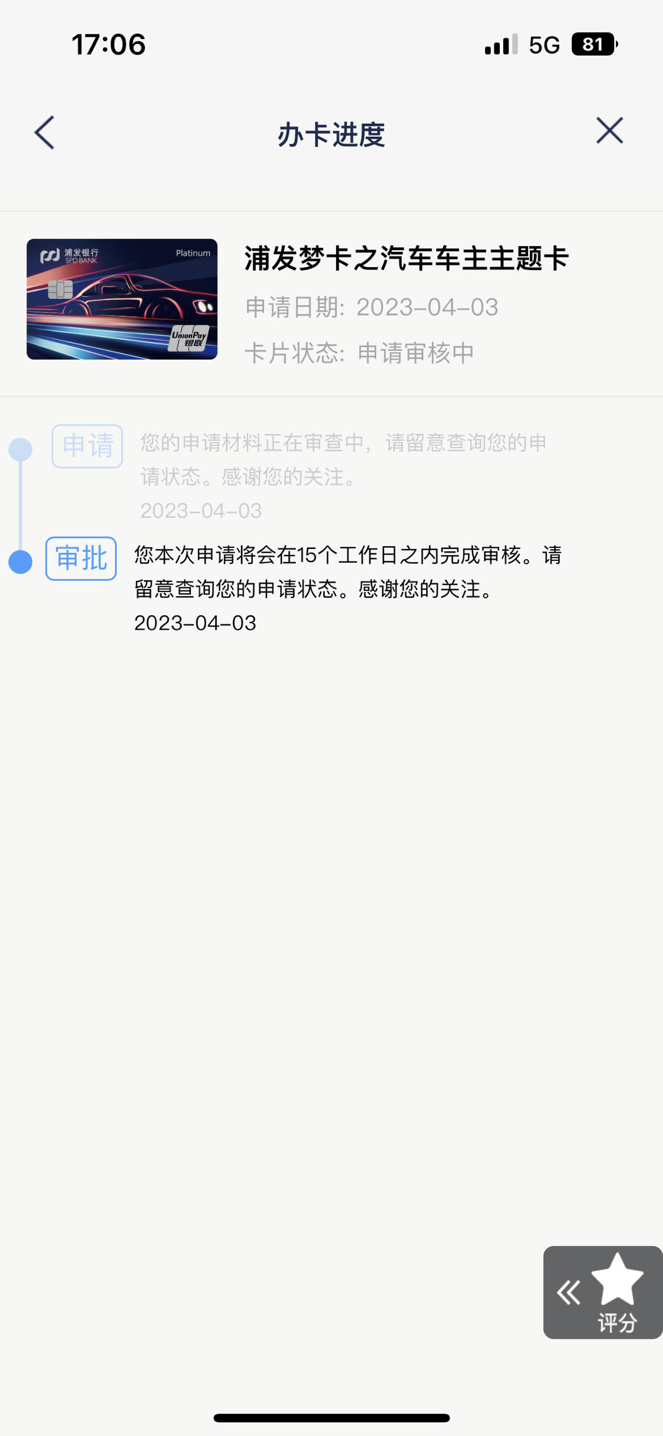Tap the 5G network indicator
The image size is (663, 1436).
[x=544, y=45]
